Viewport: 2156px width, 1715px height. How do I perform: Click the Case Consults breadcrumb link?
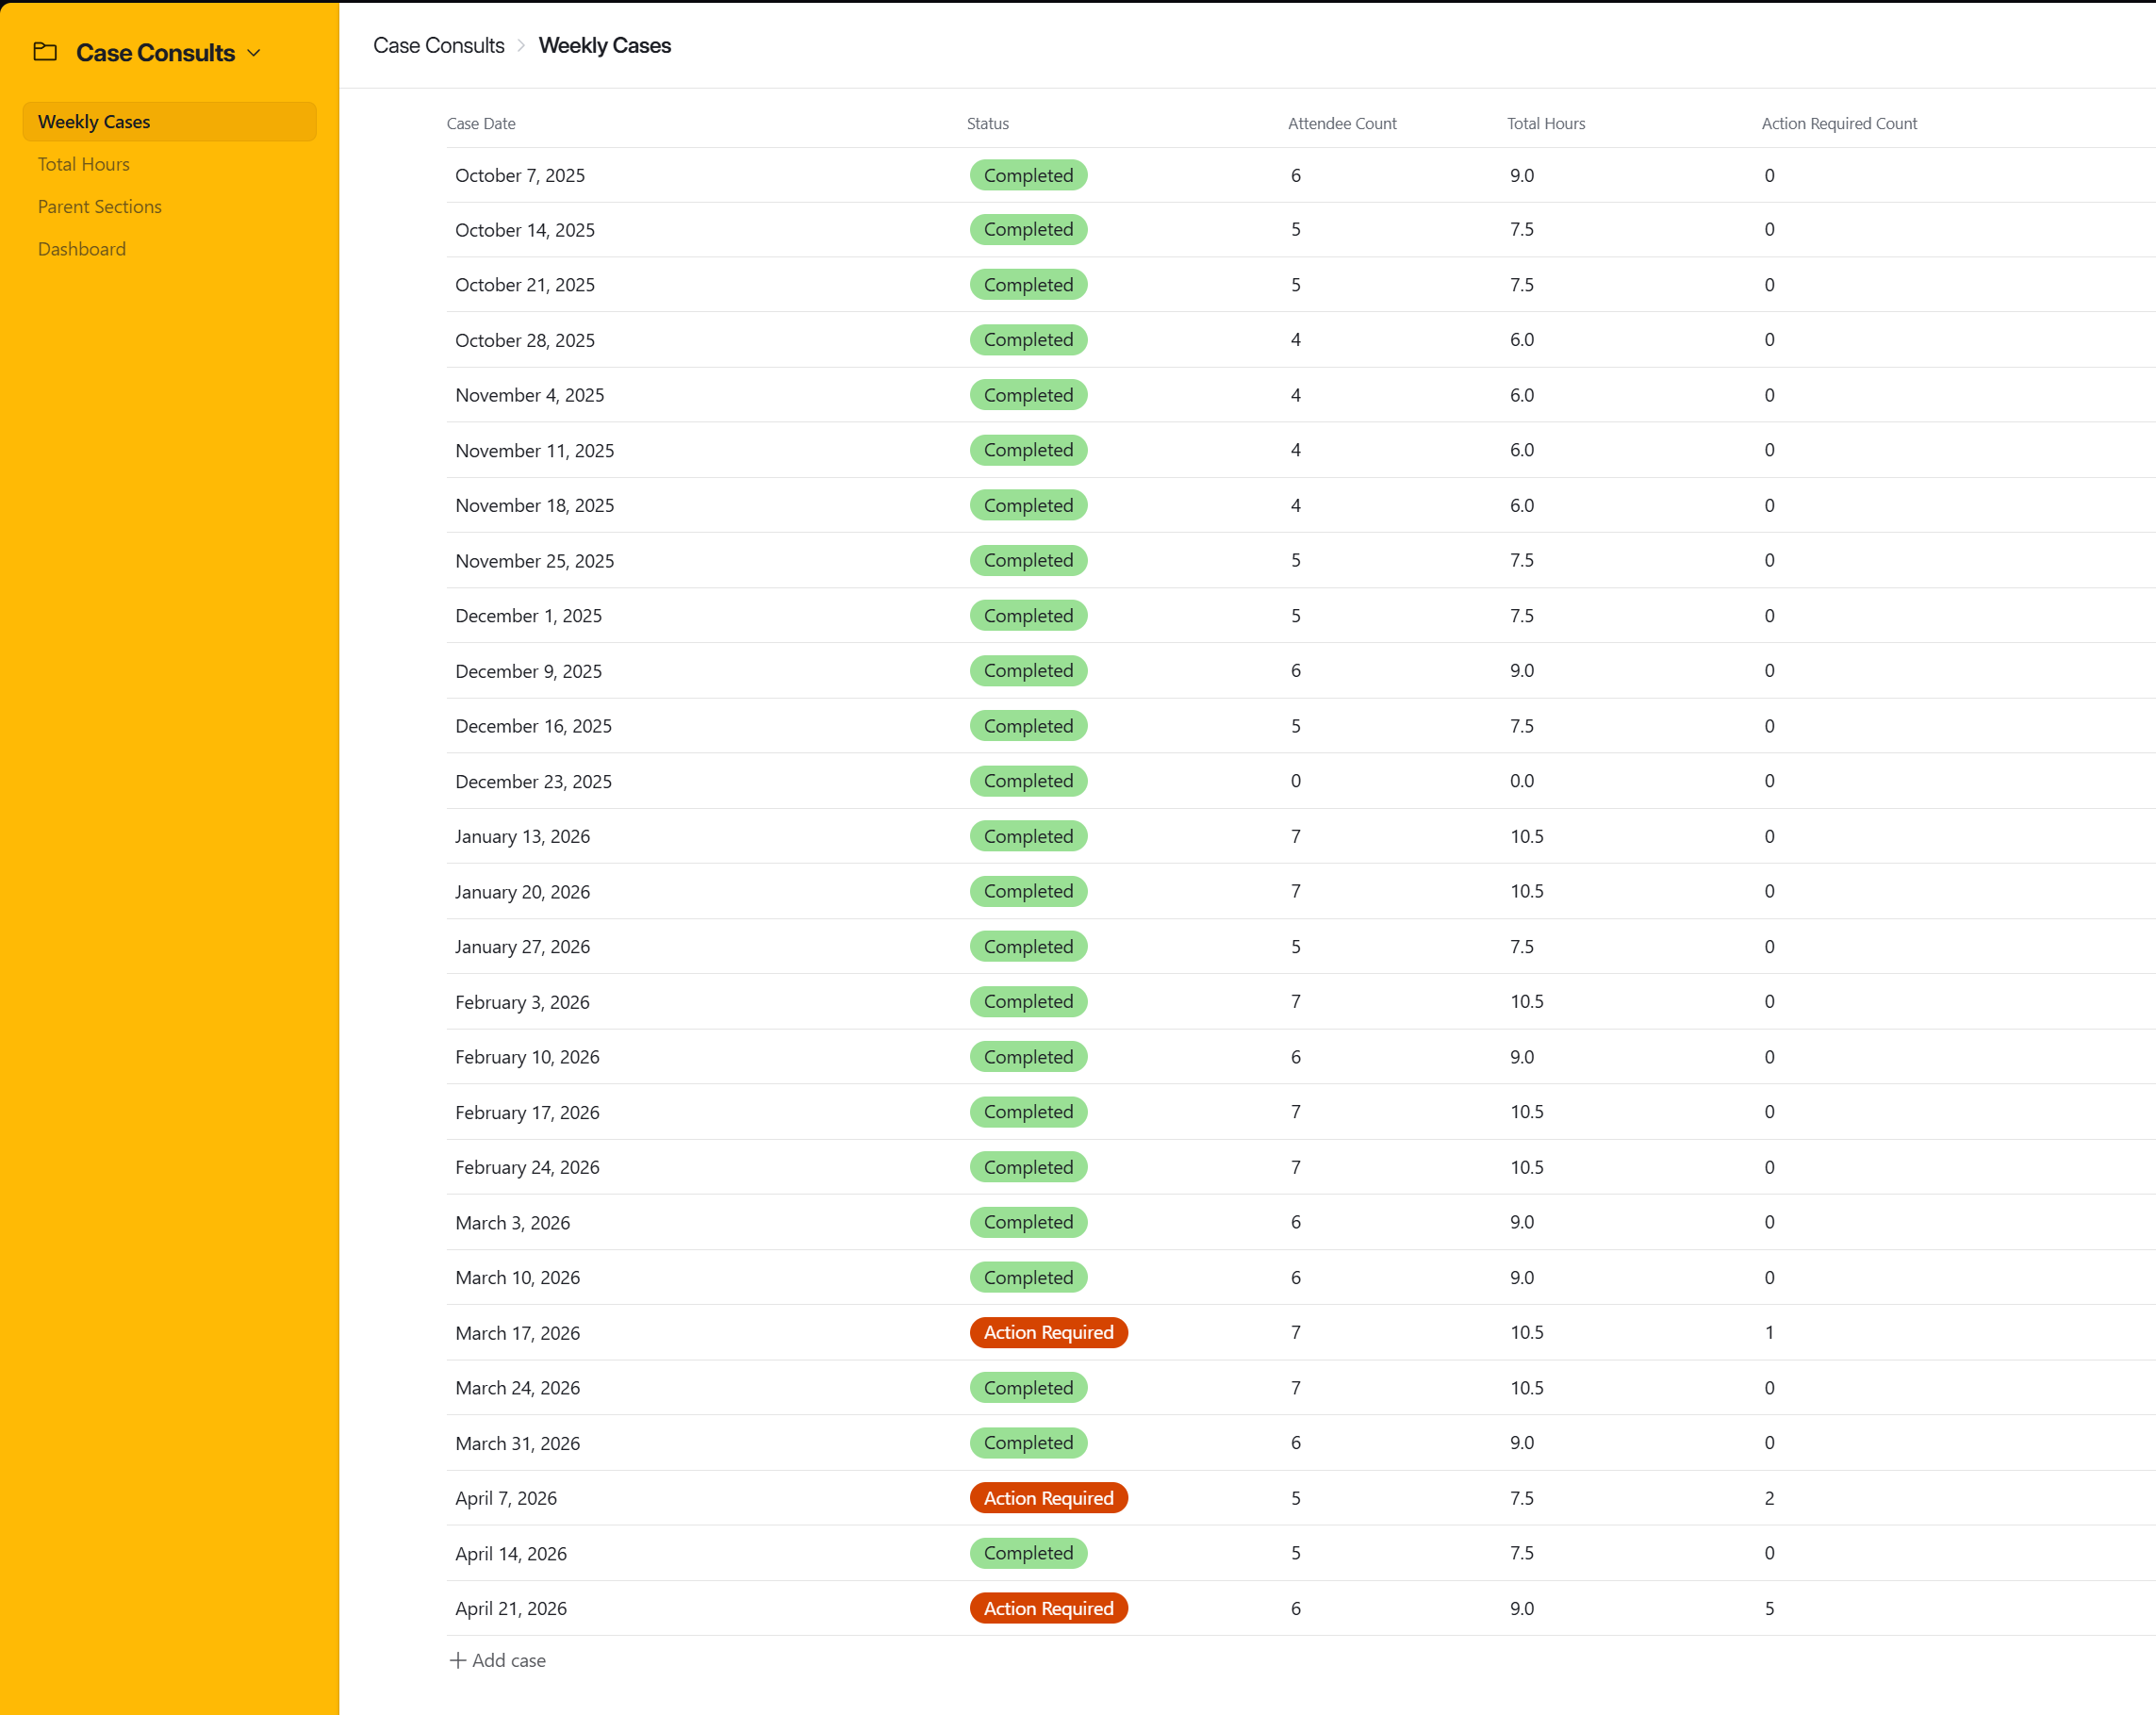[439, 46]
